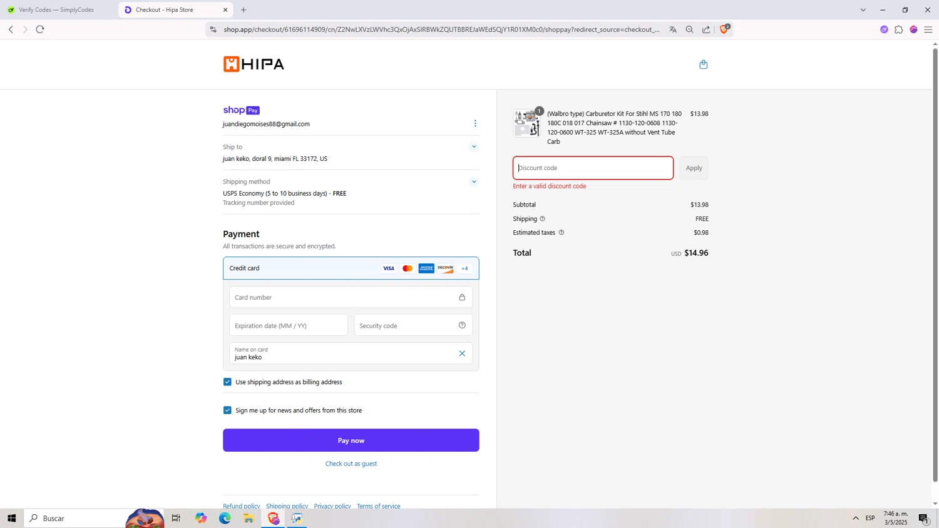Click the Discount code input field
Image resolution: width=939 pixels, height=528 pixels.
click(x=593, y=168)
